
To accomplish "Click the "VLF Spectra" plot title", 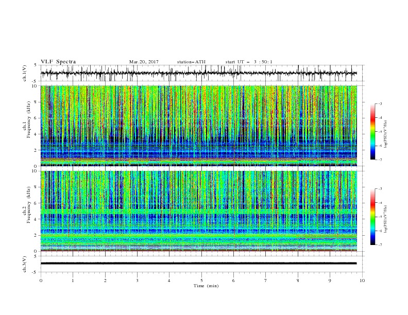I will 58,62.
